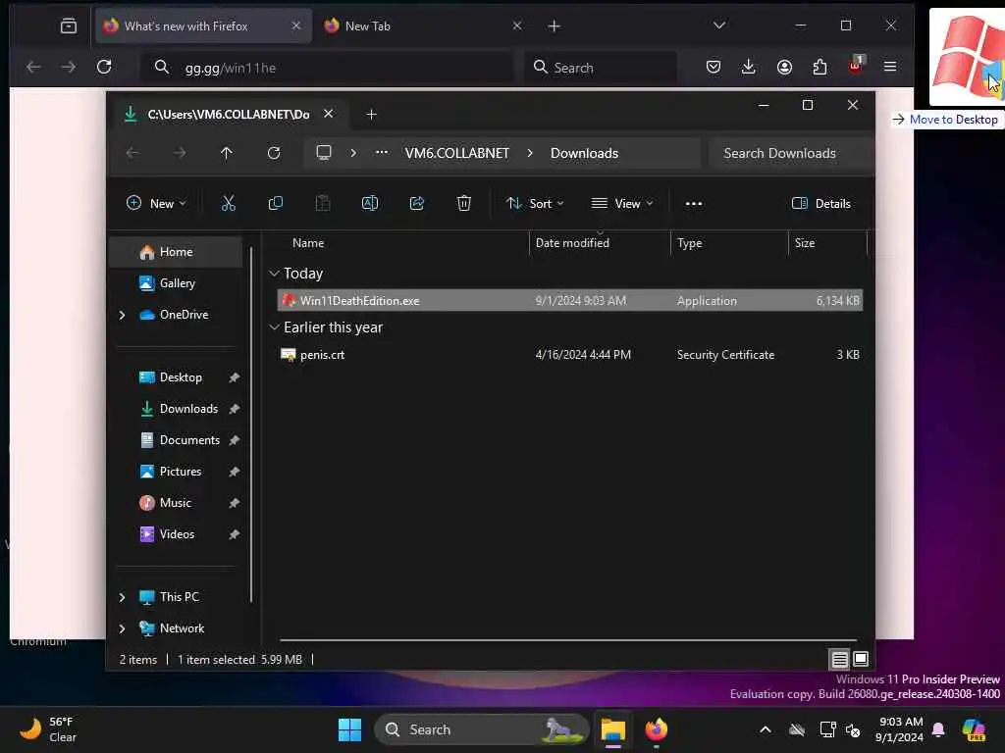This screenshot has height=753, width=1005.
Task: Click the PC monitor icon in address bar
Action: pos(324,153)
